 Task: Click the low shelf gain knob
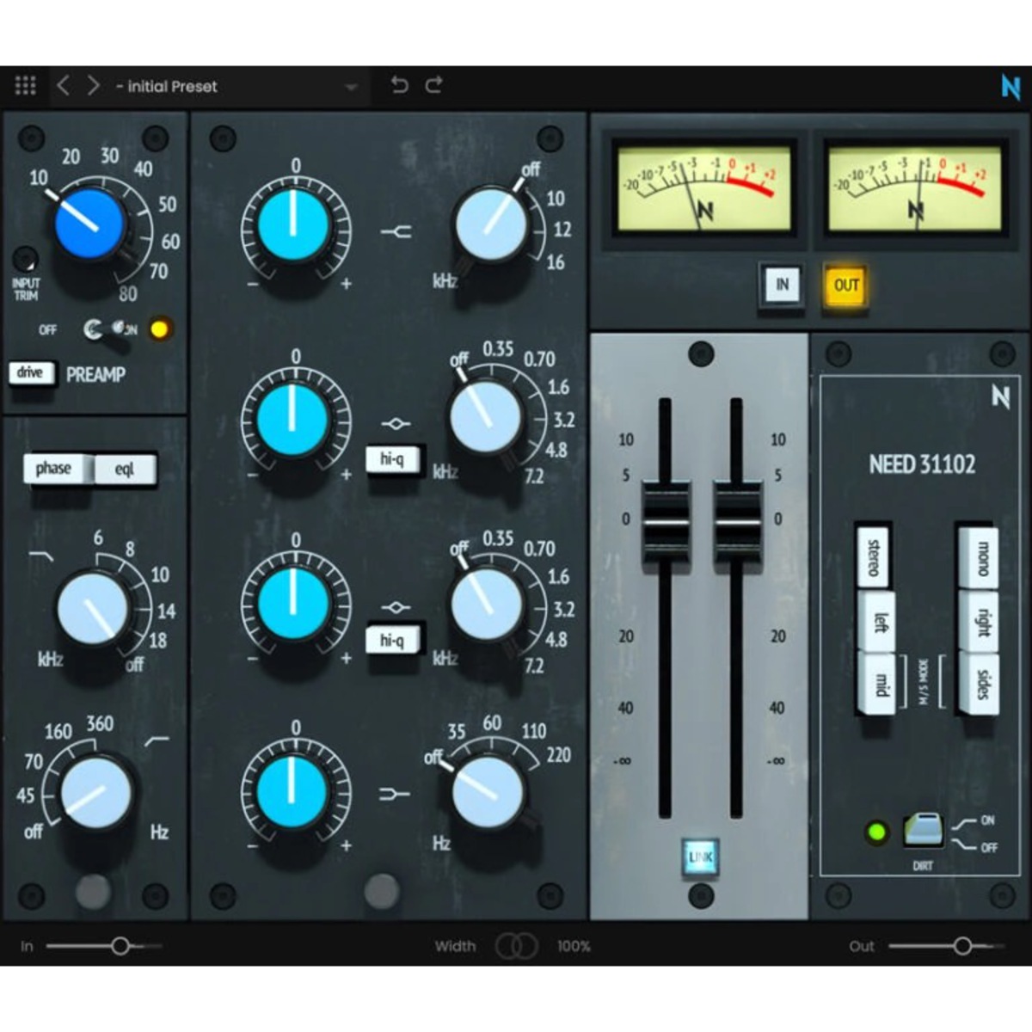pyautogui.click(x=293, y=792)
